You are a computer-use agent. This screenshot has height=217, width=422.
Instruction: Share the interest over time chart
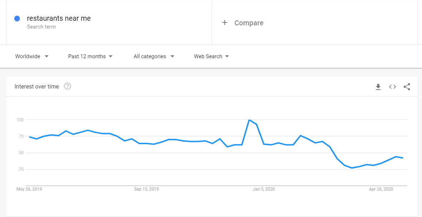pos(407,87)
